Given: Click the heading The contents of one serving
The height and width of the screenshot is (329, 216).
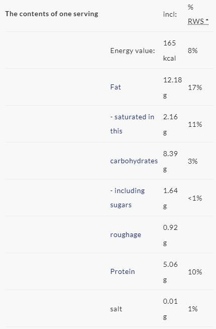Looking at the screenshot, I should (52, 14).
